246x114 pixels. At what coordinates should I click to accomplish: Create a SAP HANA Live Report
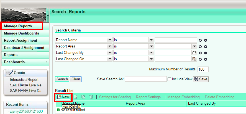tap(27, 85)
